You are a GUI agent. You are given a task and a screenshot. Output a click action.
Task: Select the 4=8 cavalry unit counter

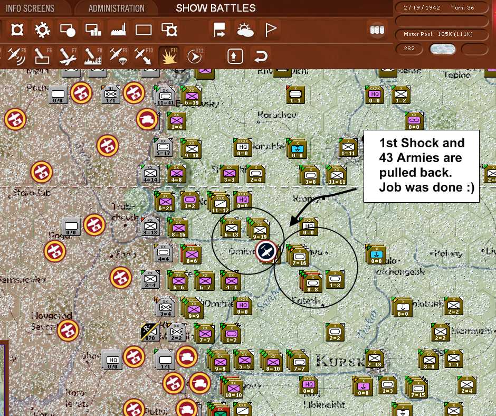177,174
